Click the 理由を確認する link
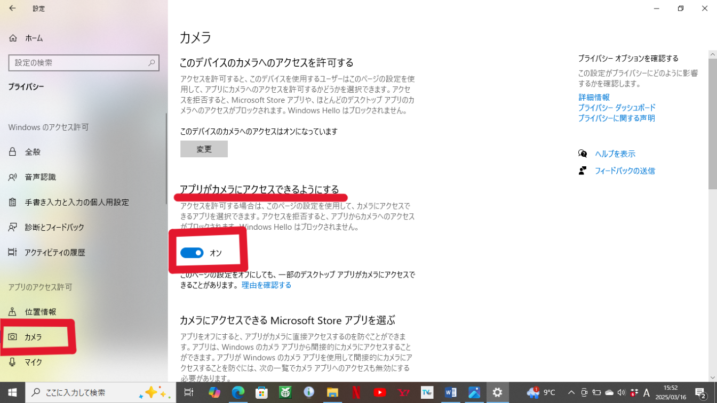Image resolution: width=717 pixels, height=403 pixels. pos(266,285)
